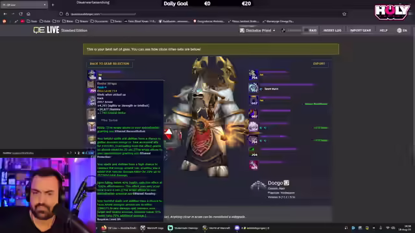Open Warcraft Logs from the taskbar
The height and width of the screenshot is (233, 415).
pos(152,228)
